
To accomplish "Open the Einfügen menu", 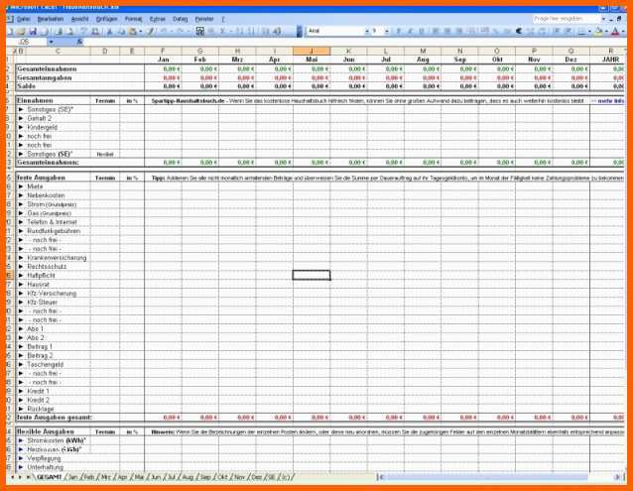I will (x=106, y=19).
